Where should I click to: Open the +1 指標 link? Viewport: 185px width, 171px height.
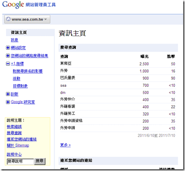point(17,64)
